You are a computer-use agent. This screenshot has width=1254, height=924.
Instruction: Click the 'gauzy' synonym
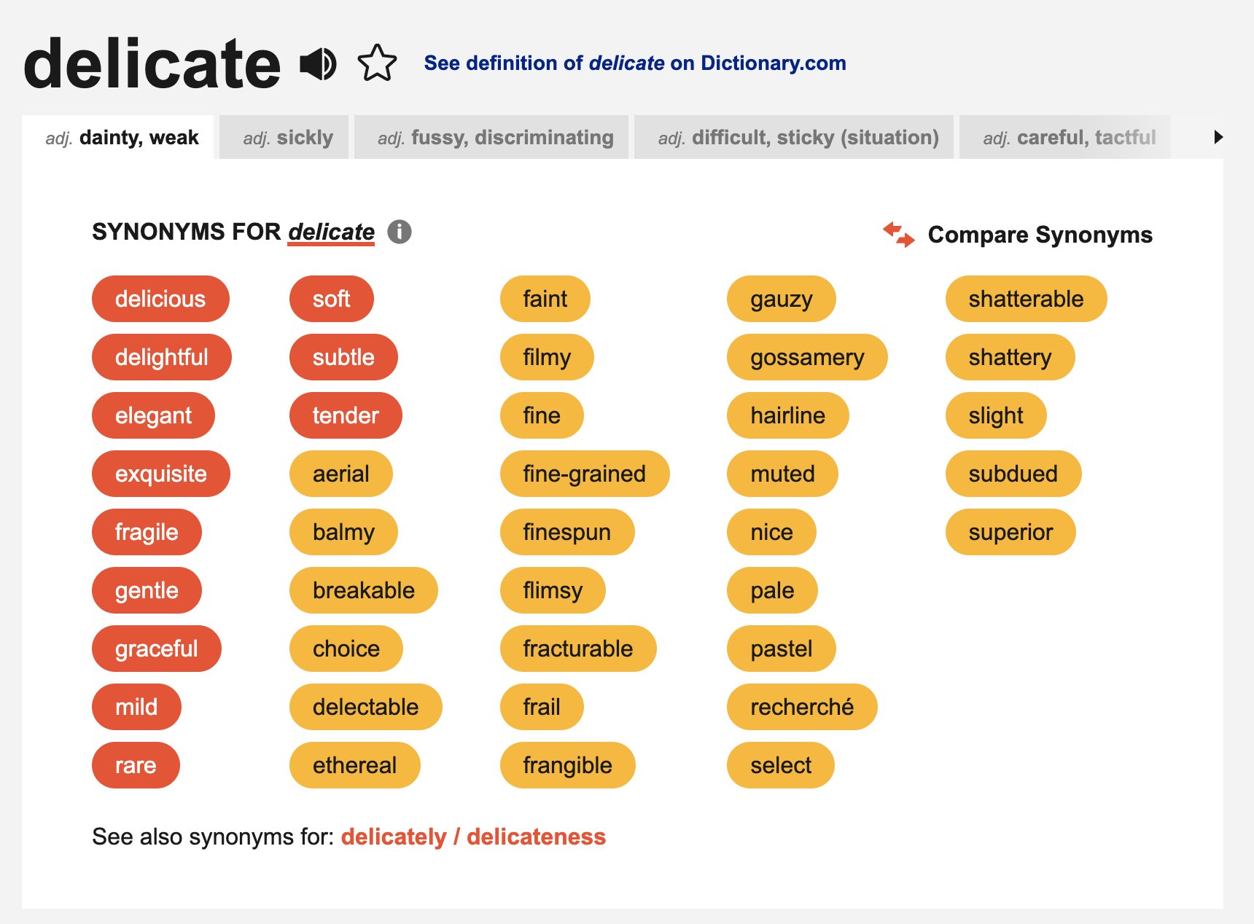(782, 299)
